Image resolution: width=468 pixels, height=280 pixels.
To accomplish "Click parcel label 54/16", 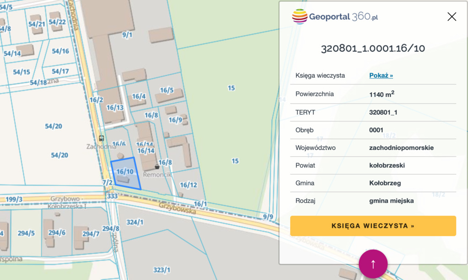I will coord(60,51).
